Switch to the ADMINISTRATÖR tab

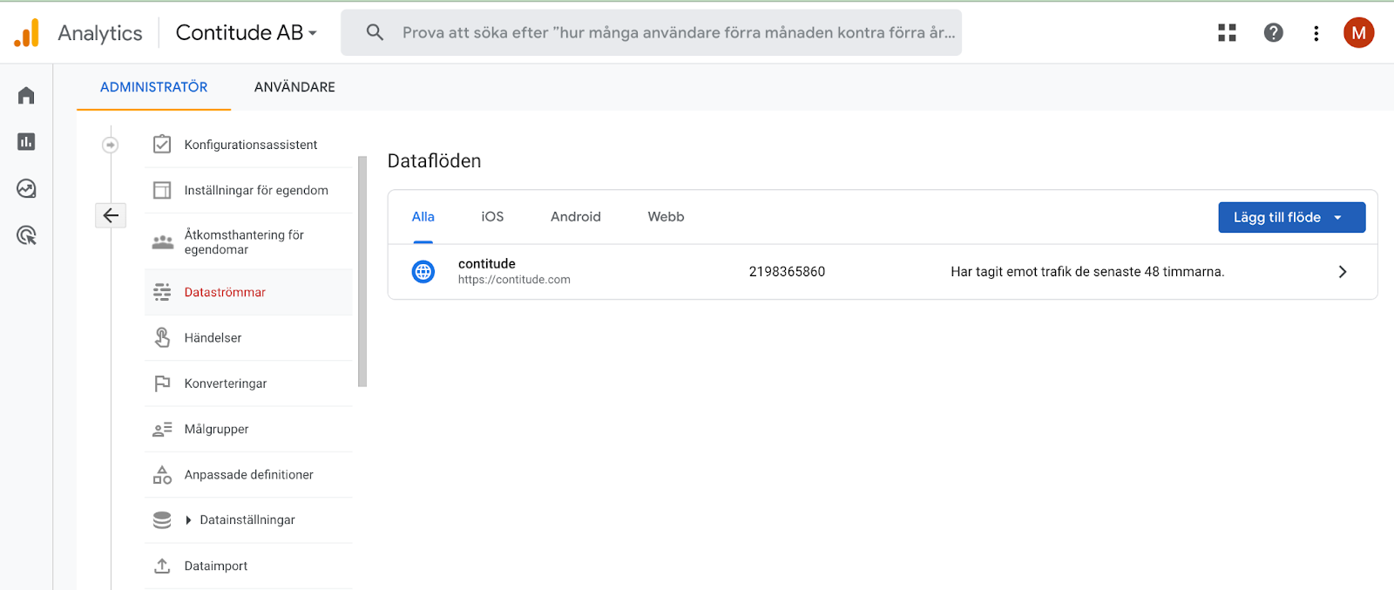153,87
